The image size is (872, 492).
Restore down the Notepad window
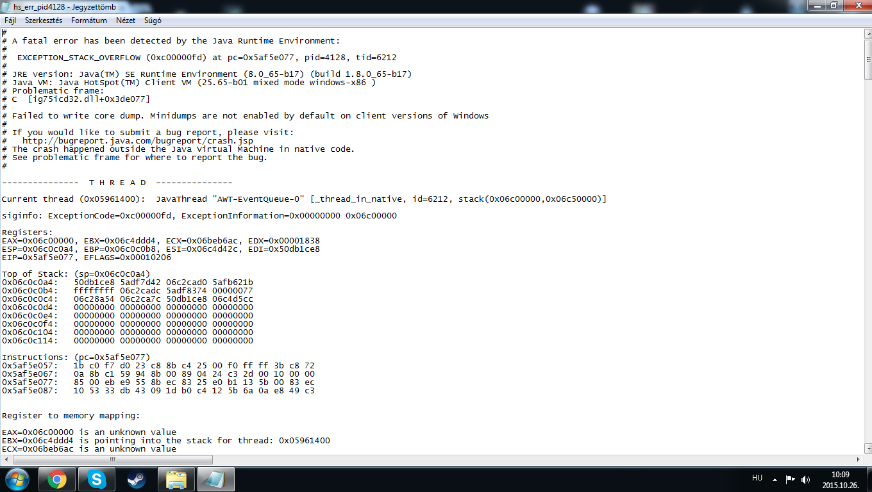tap(834, 6)
